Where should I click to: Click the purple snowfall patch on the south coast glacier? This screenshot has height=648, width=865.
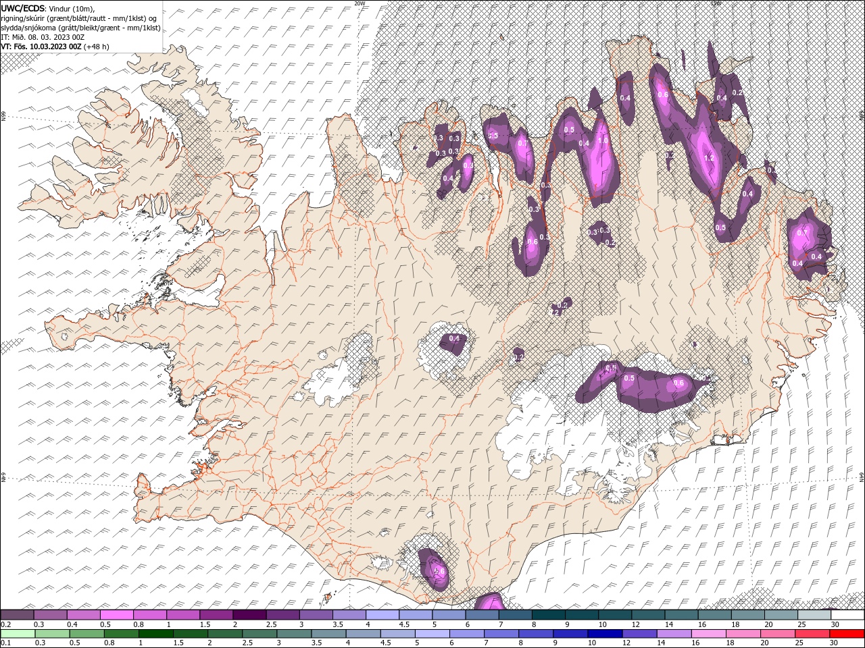[x=432, y=570]
